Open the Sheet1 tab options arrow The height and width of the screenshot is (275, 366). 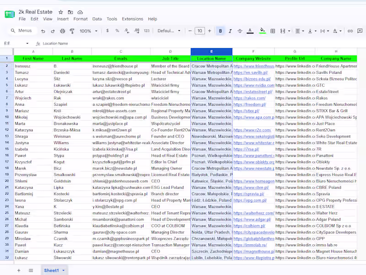coord(64,270)
